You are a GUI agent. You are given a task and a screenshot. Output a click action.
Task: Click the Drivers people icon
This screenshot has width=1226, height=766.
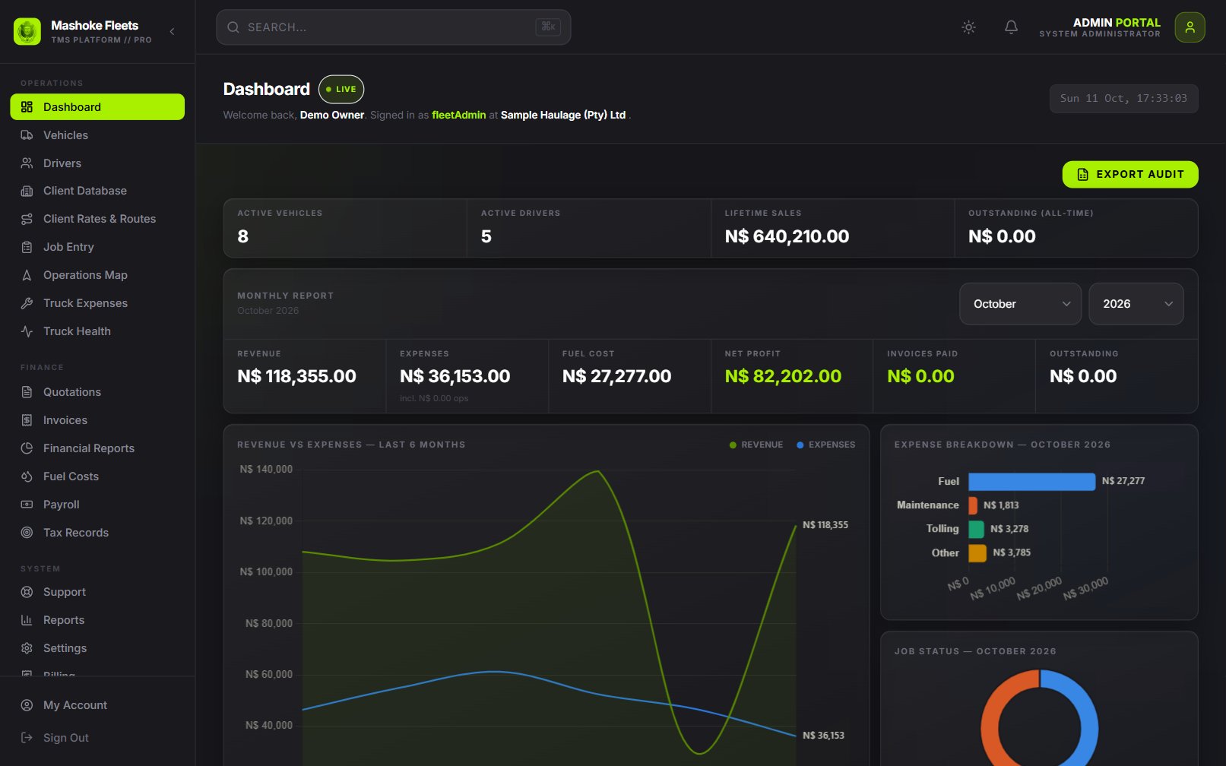coord(27,163)
